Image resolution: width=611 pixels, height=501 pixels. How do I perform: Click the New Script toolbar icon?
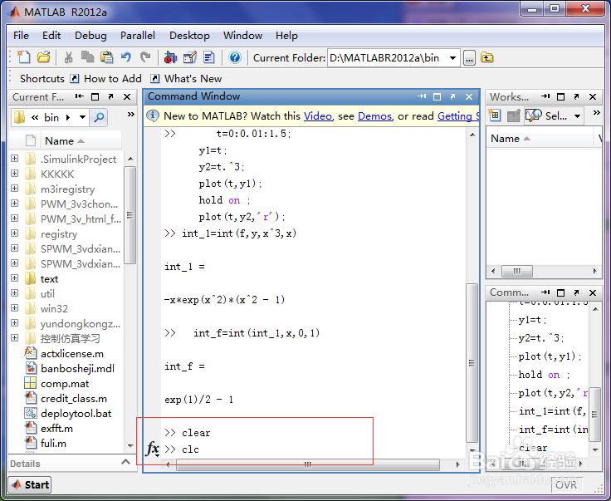tap(24, 57)
